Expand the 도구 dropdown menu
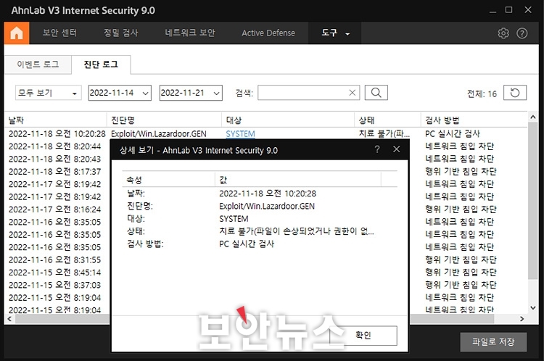The image size is (544, 361). coord(335,33)
